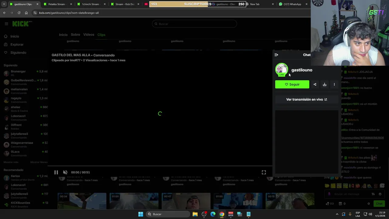Unmute the clip audio
Image resolution: width=389 pixels, height=219 pixels.
65,172
